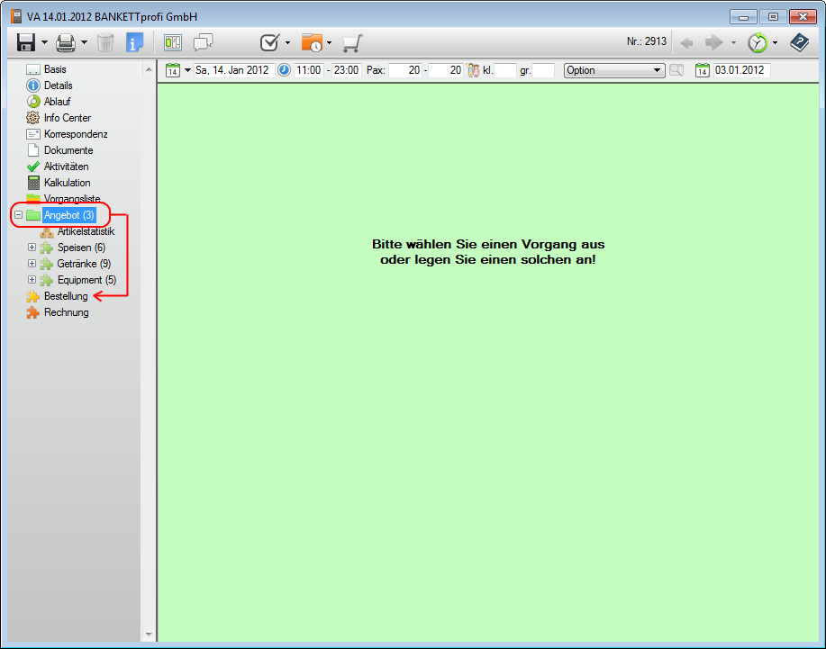Click the checkmark task icon
This screenshot has height=649, width=826.
269,42
